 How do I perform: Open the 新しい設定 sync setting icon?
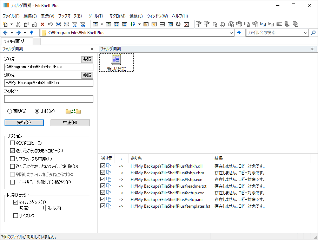click(117, 63)
